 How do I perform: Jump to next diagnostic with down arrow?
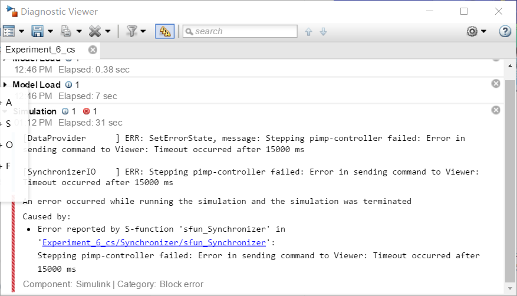pos(323,32)
